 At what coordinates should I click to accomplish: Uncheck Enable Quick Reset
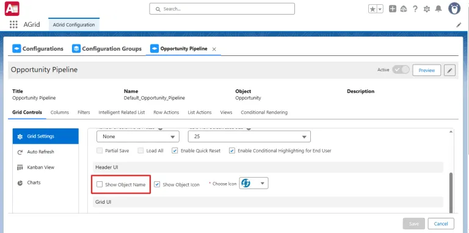(175, 151)
